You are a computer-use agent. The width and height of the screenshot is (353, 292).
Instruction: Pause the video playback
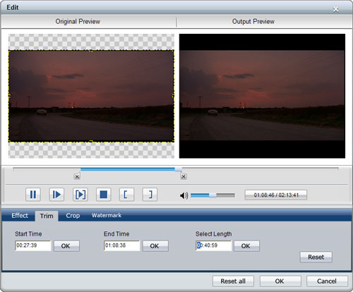pyautogui.click(x=33, y=195)
